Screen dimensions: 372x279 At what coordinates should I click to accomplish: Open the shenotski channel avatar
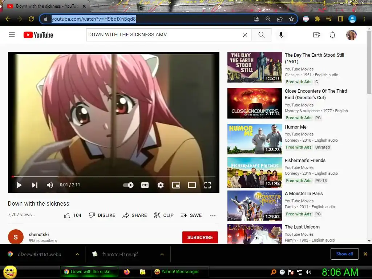point(16,237)
